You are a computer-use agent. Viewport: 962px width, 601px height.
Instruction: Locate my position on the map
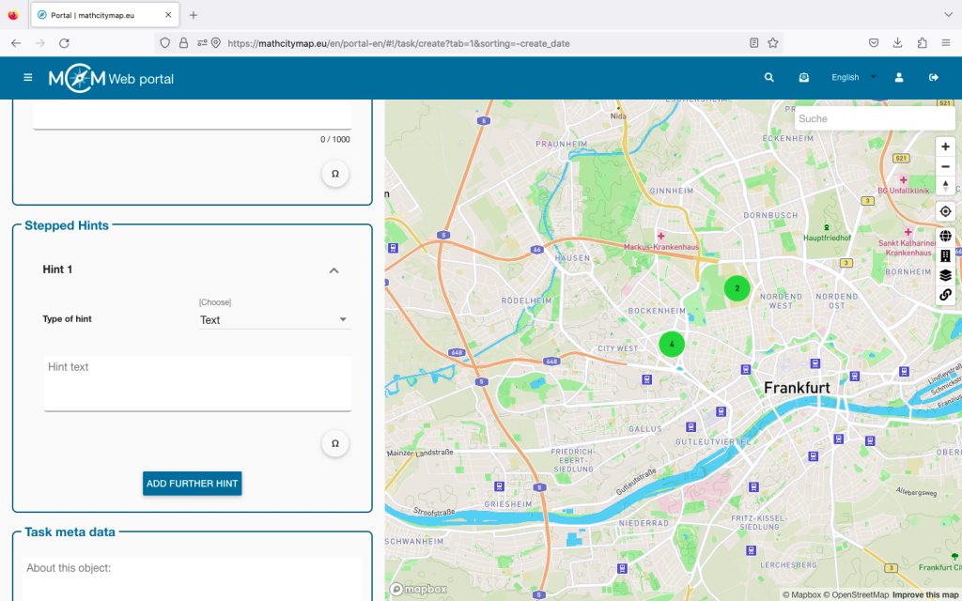tap(945, 211)
